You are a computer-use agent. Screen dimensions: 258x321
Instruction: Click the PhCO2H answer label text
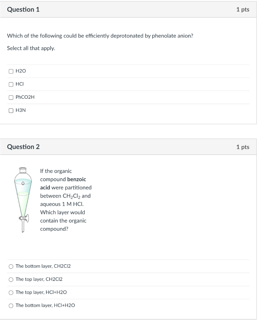coord(25,97)
